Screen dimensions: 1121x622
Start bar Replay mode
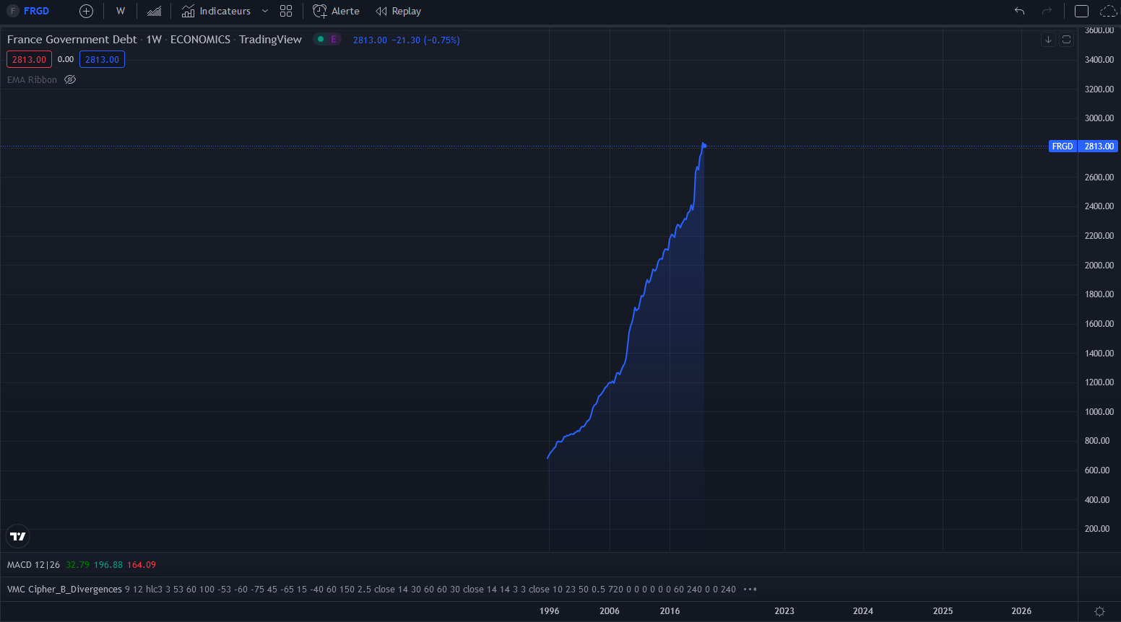pos(399,11)
